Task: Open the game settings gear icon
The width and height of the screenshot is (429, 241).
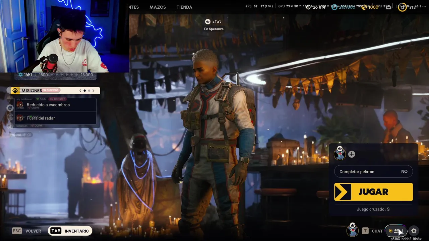Action: pyautogui.click(x=414, y=231)
